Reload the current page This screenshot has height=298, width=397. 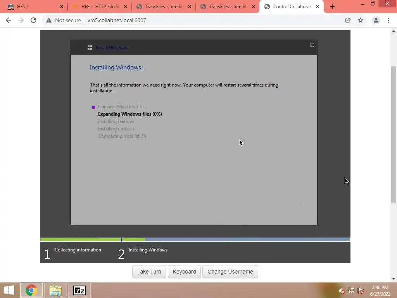[x=33, y=20]
